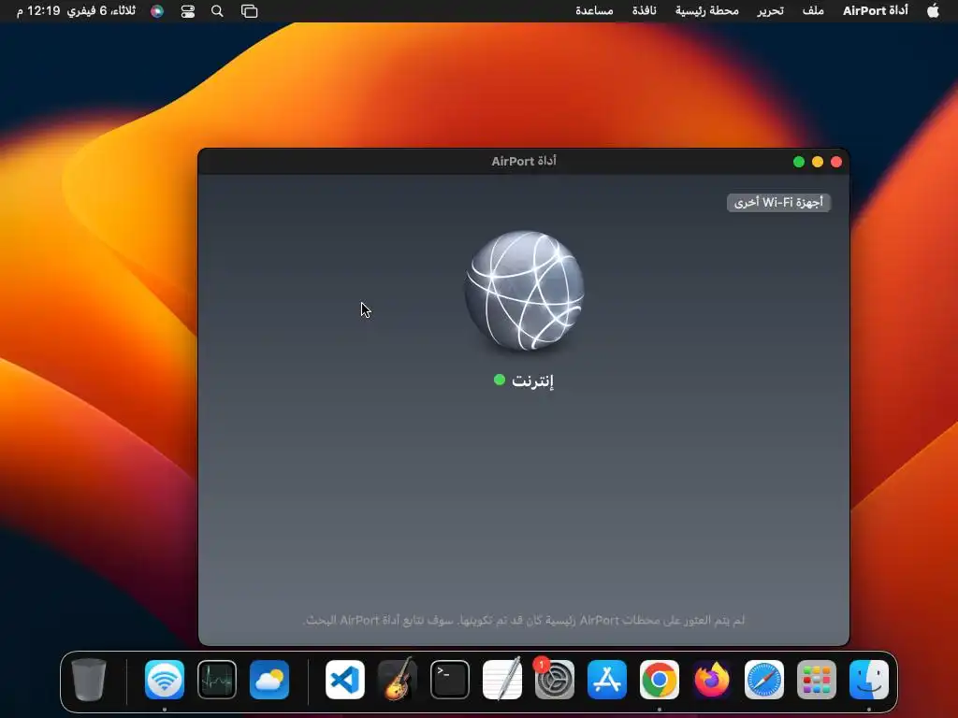Click the date and time in menu bar
The image size is (958, 718).
[76, 11]
